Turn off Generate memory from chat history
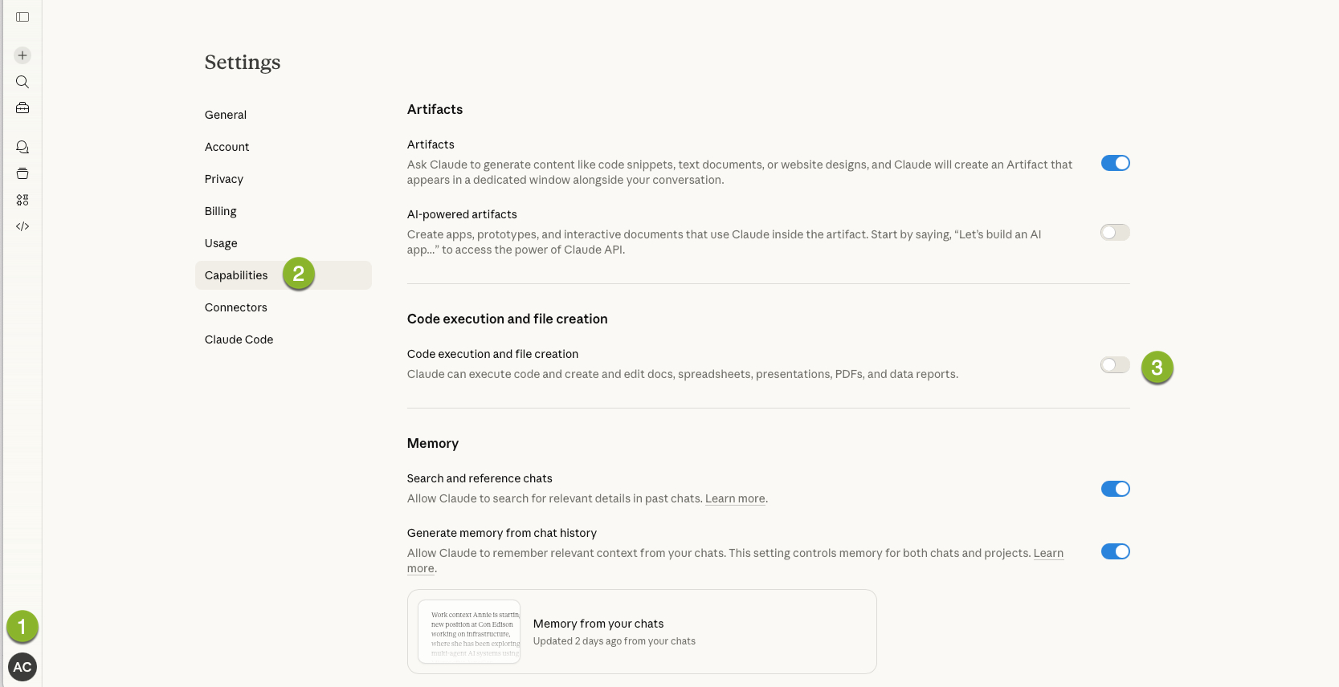The width and height of the screenshot is (1339, 687). pos(1115,551)
